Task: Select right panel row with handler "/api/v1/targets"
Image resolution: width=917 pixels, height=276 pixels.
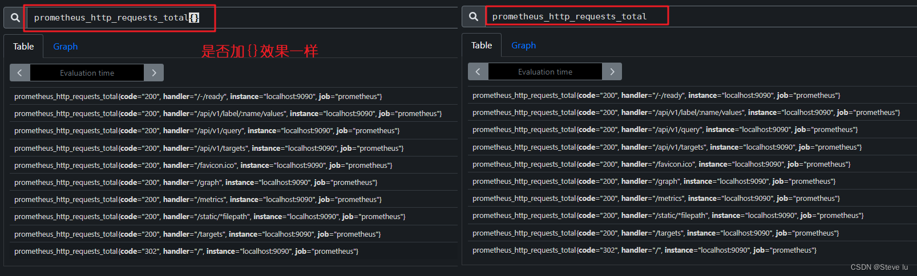Action: (x=692, y=147)
